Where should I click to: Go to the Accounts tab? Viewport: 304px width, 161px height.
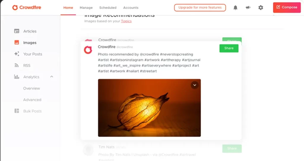pos(131,8)
